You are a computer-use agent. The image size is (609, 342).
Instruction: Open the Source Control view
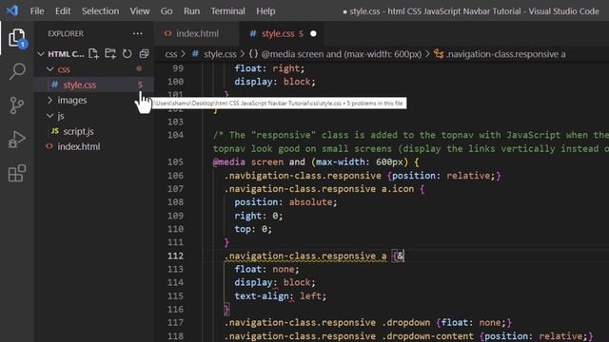[16, 105]
